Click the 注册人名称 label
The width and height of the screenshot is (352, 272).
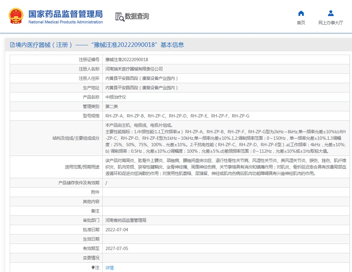pyautogui.click(x=89, y=69)
